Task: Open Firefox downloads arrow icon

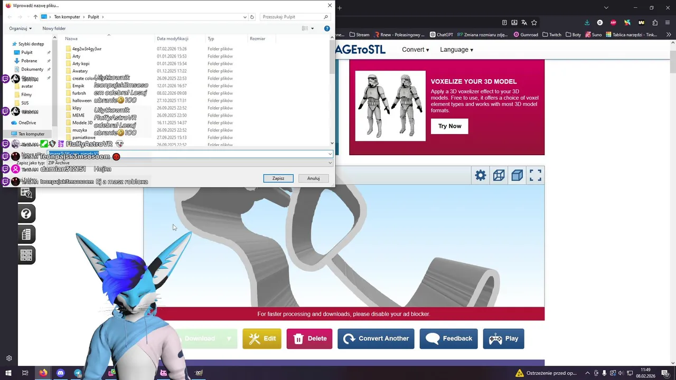Action: (x=587, y=23)
